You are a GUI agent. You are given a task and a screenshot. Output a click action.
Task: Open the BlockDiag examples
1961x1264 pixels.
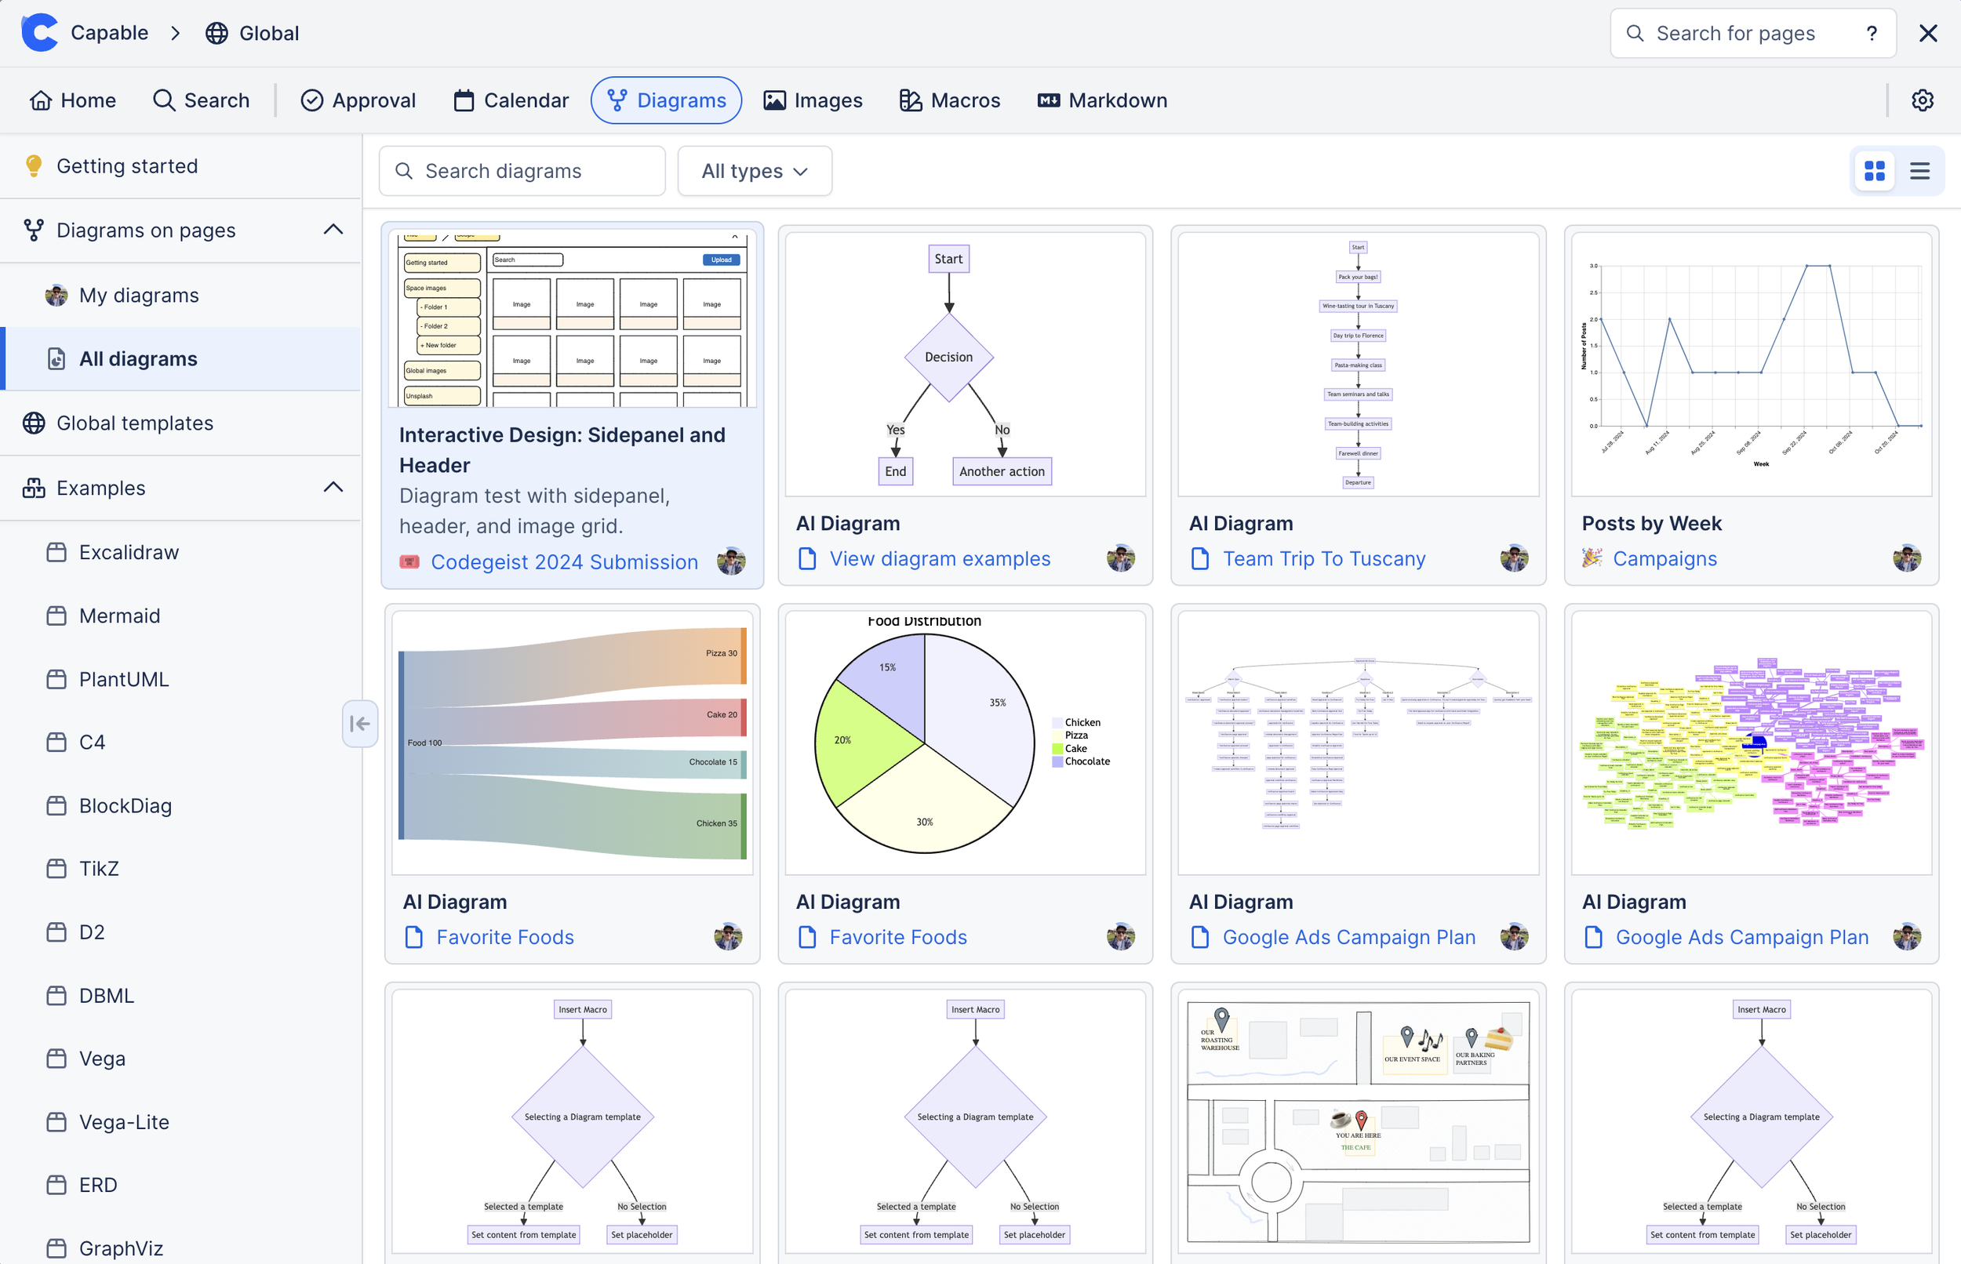click(180, 805)
